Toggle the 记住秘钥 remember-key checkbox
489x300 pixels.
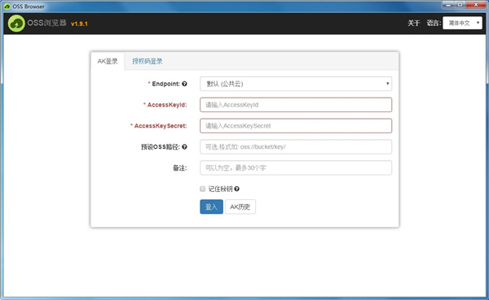(x=202, y=189)
